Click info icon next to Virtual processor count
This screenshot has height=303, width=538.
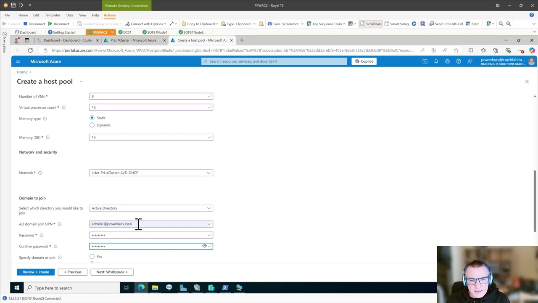(63, 107)
